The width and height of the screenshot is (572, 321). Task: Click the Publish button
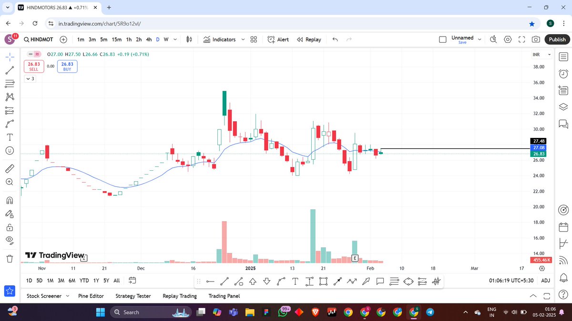point(557,39)
